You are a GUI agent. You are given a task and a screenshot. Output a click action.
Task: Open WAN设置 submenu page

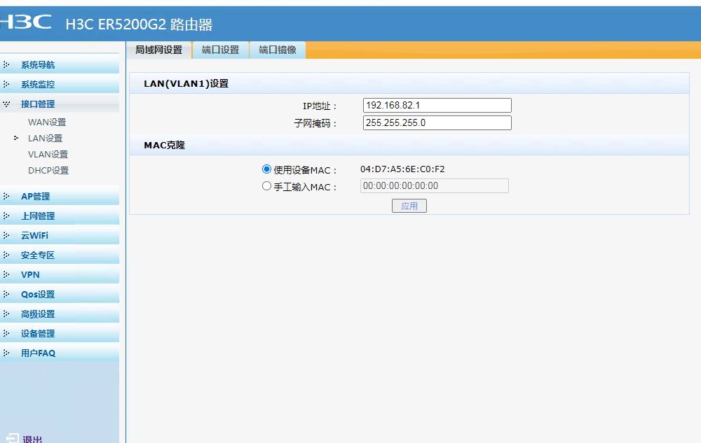pyautogui.click(x=47, y=122)
